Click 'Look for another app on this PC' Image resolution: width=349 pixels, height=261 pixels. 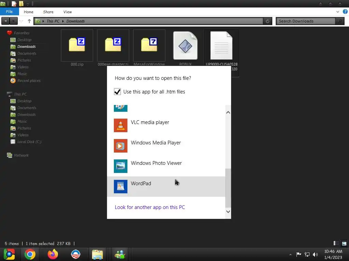150,207
